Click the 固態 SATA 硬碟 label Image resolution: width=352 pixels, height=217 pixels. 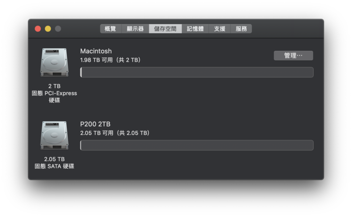click(54, 166)
